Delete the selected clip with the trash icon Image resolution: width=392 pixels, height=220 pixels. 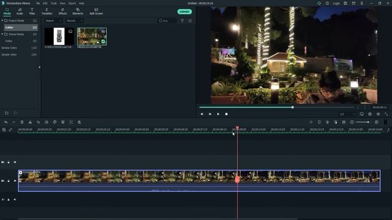(22, 122)
